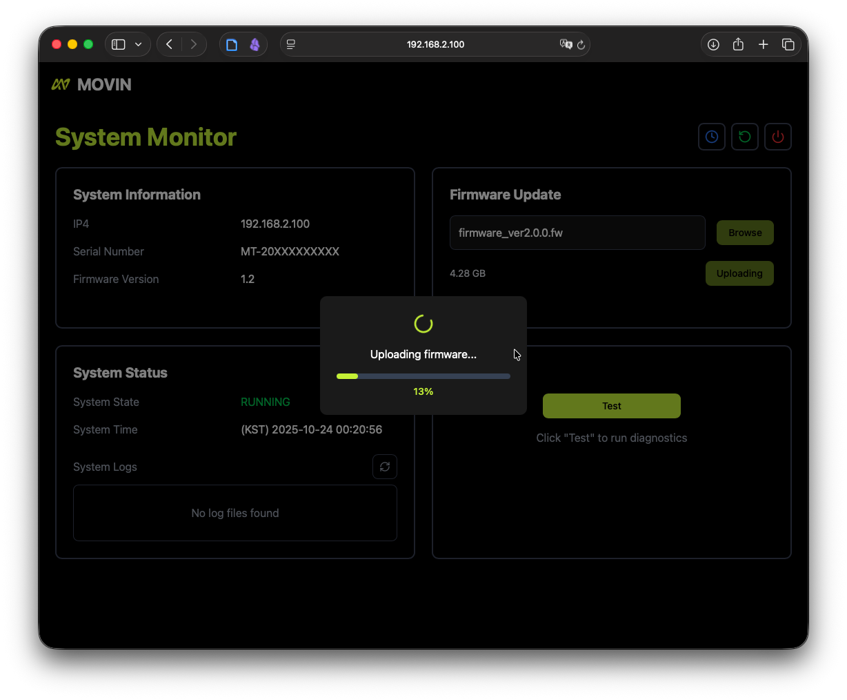Go back to previous page
Image resolution: width=847 pixels, height=700 pixels.
coord(170,44)
